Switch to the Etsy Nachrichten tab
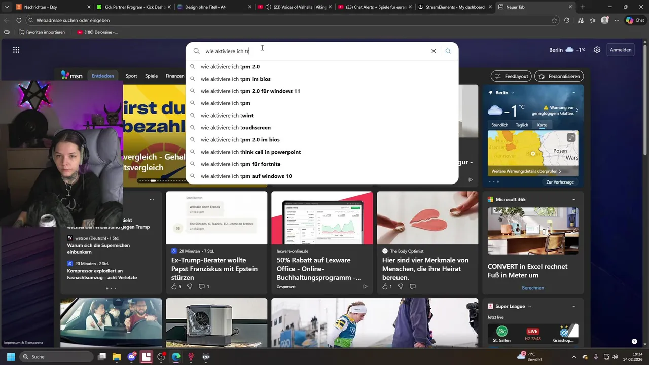This screenshot has width=649, height=365. (x=54, y=7)
